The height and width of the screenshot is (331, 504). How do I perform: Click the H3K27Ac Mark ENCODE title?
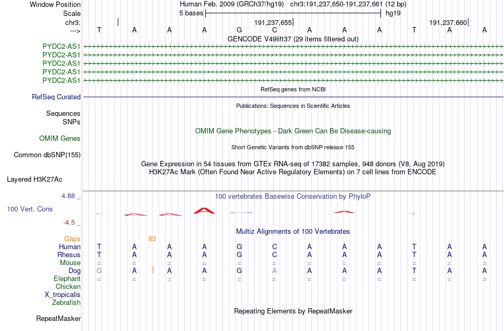point(293,172)
